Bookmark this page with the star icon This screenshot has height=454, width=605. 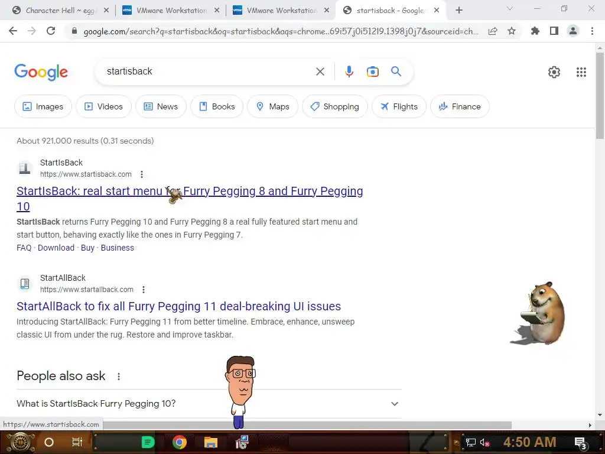tap(512, 31)
